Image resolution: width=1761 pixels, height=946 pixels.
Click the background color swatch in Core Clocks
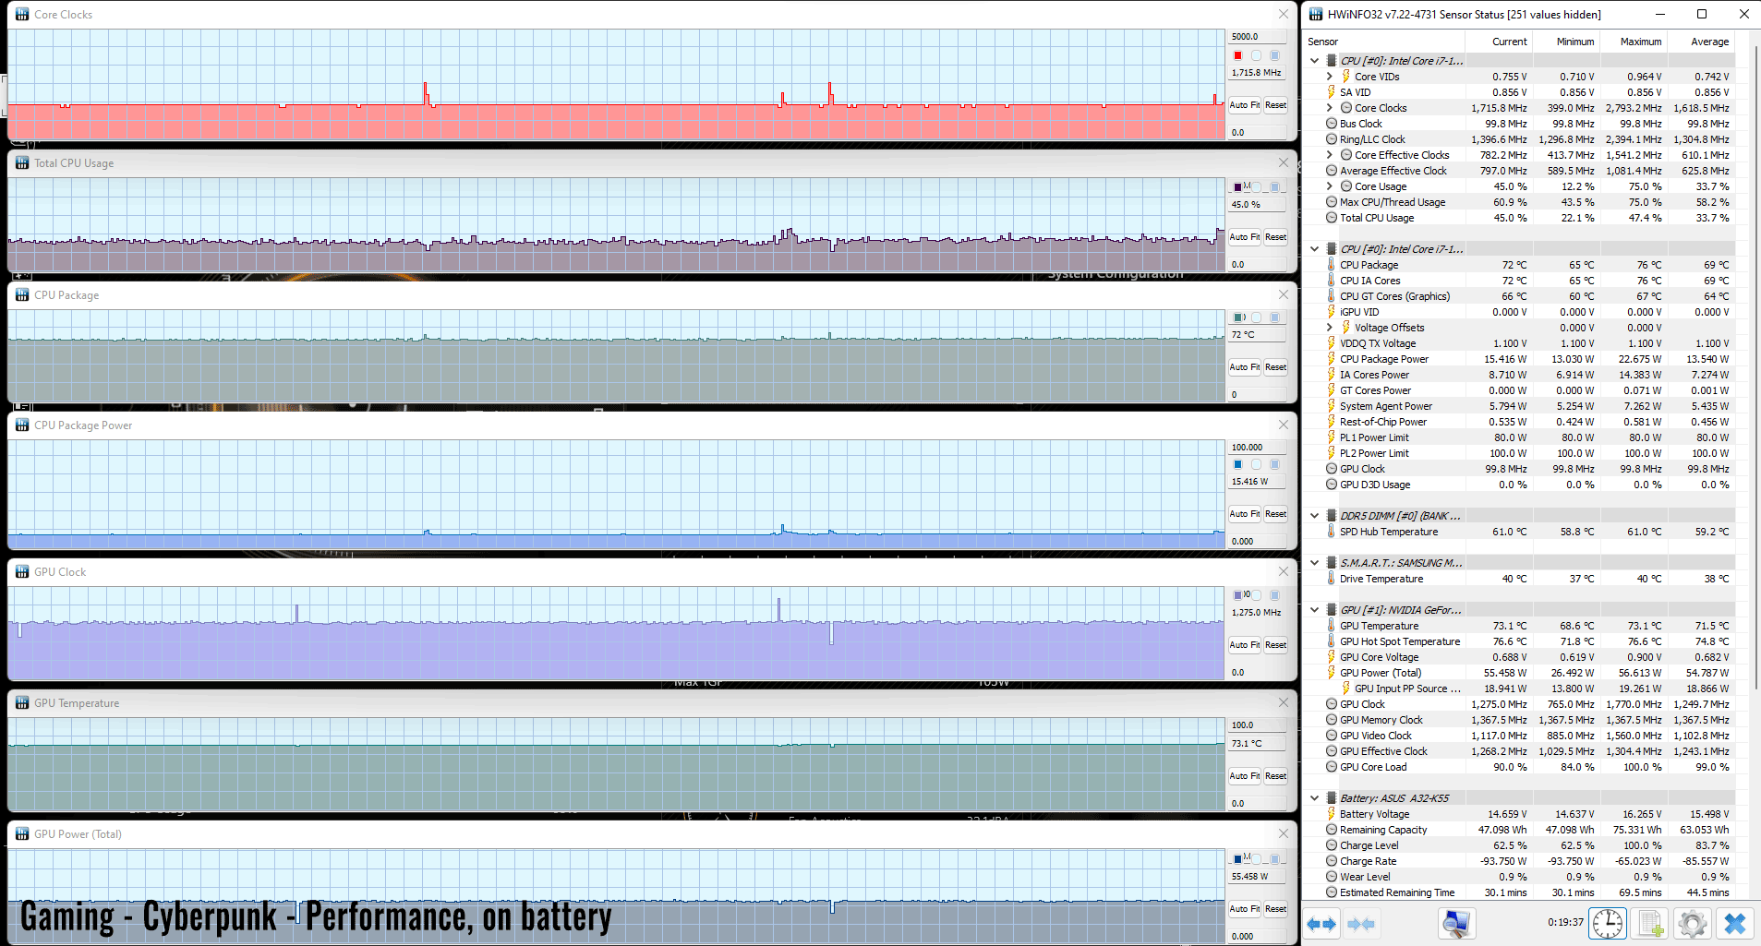pyautogui.click(x=1257, y=55)
